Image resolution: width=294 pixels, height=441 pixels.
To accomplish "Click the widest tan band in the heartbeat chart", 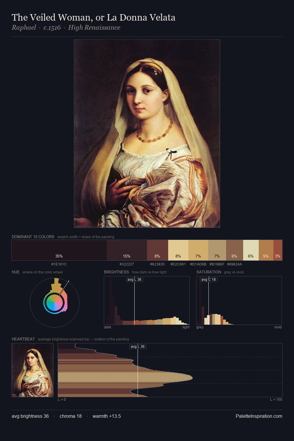I will [x=125, y=377].
